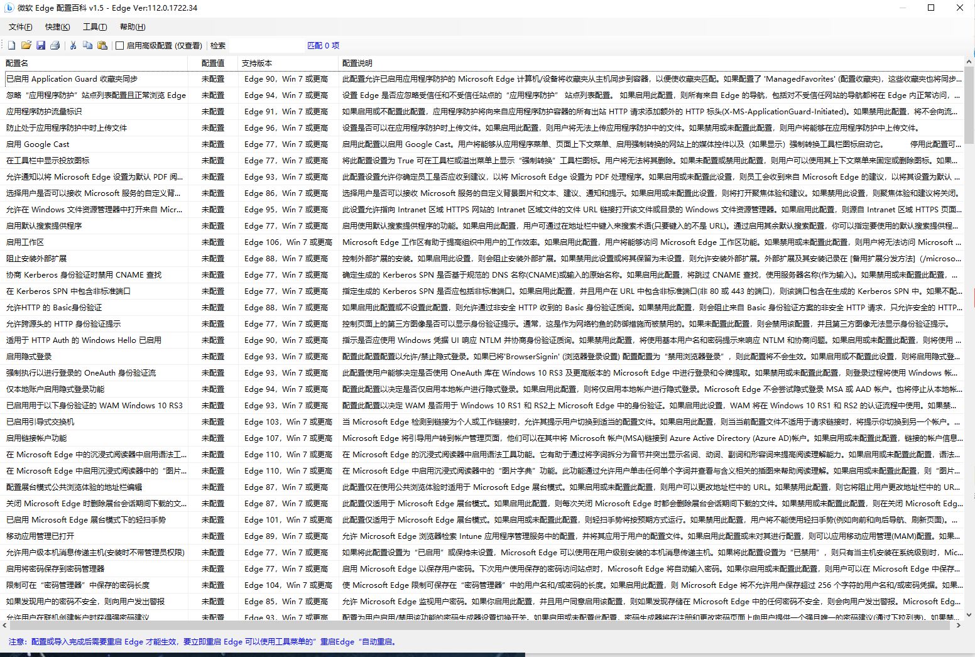The height and width of the screenshot is (657, 975).
Task: Open the 帮助(H) menu
Action: [x=132, y=27]
